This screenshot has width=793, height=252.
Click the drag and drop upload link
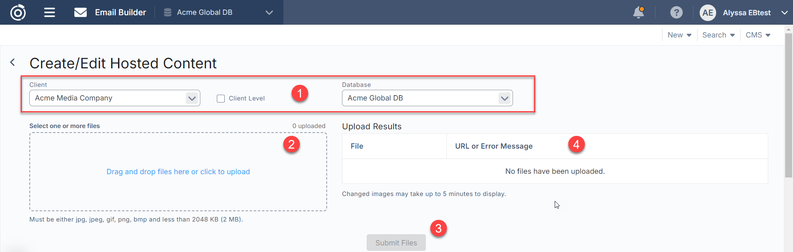click(x=178, y=172)
